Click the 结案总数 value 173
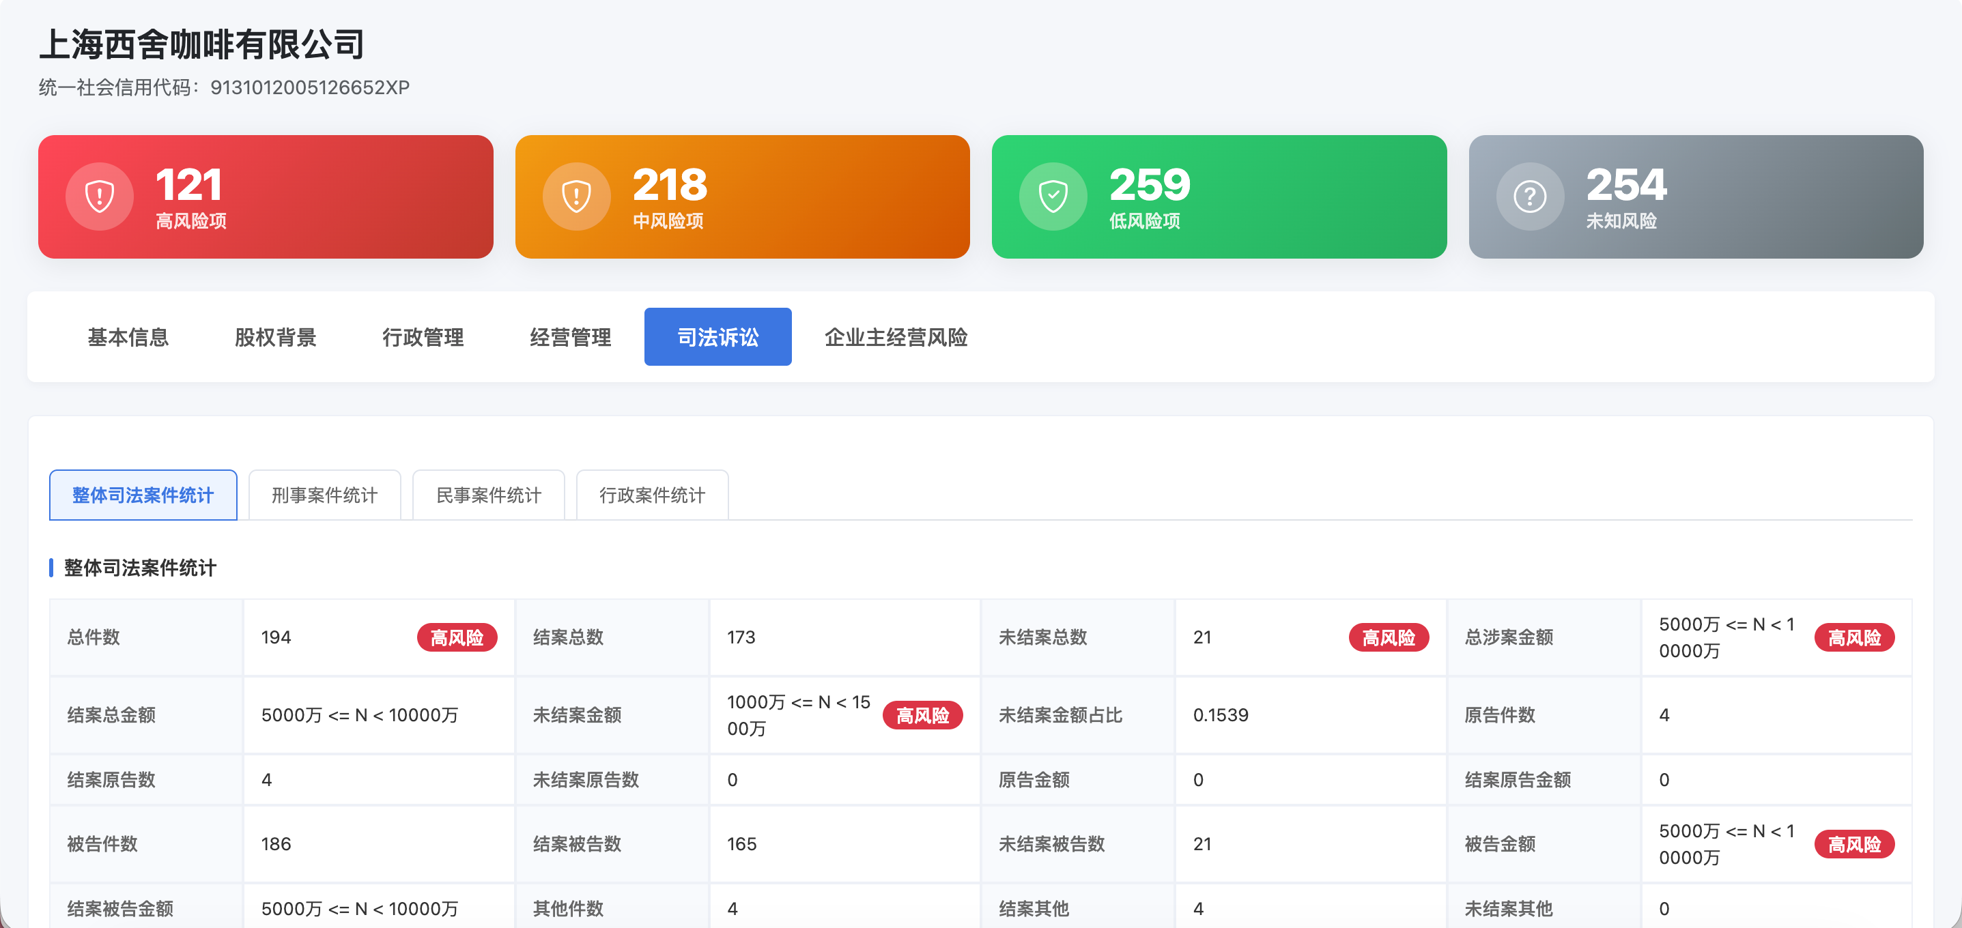This screenshot has width=1962, height=928. pyautogui.click(x=741, y=637)
